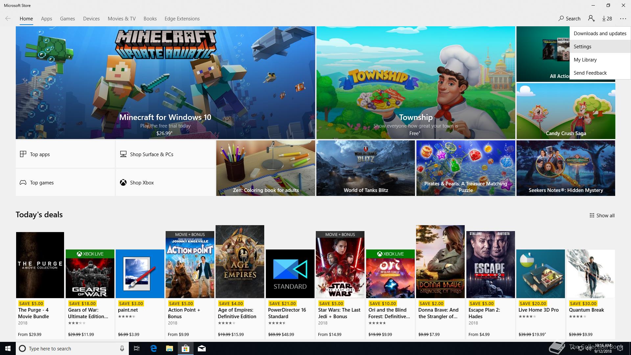
Task: Open the paint.net deal card
Action: tap(140, 294)
